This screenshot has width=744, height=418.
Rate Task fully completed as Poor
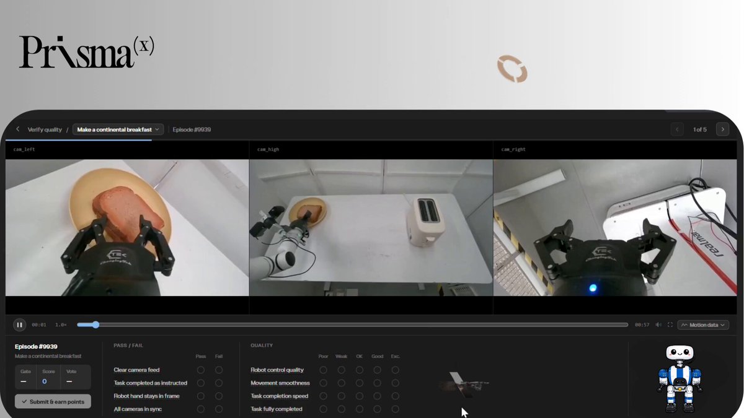(x=323, y=409)
